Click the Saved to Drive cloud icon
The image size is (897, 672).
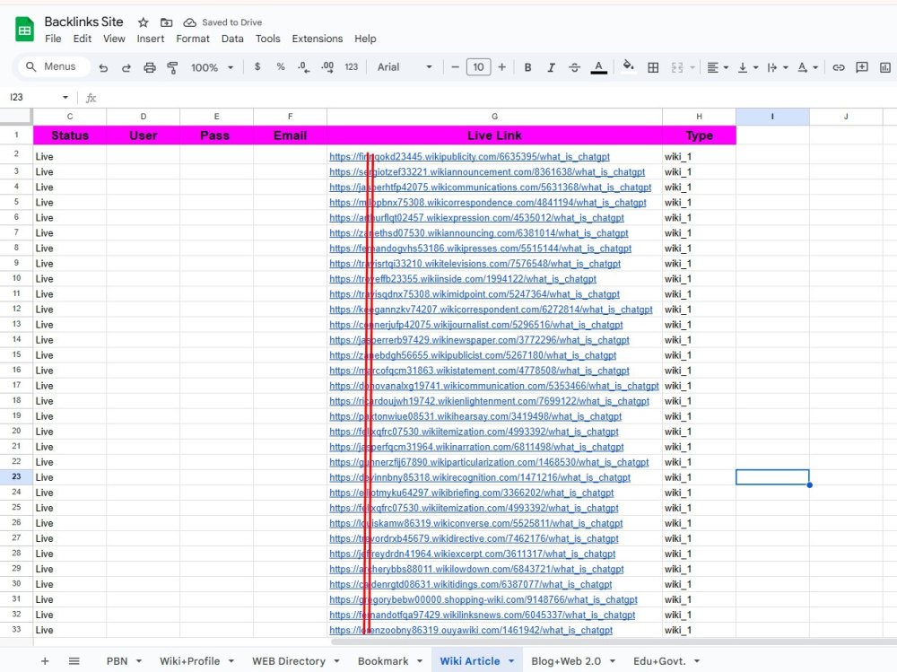click(x=189, y=22)
